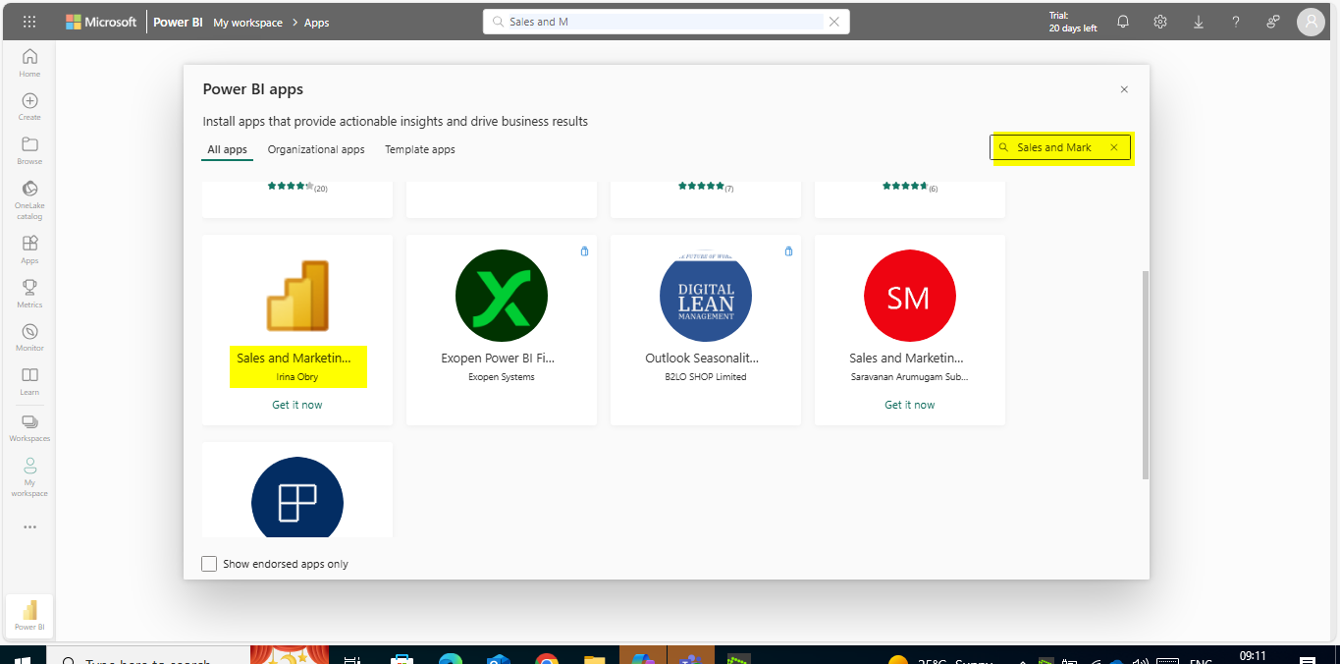Viewport: 1340px width, 664px height.
Task: Switch to the Organizational apps tab
Action: (316, 149)
